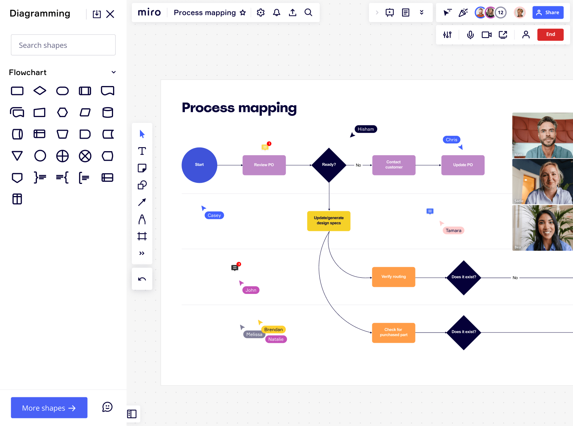Select the Sticky note tool
This screenshot has height=426, width=573.
(x=142, y=168)
